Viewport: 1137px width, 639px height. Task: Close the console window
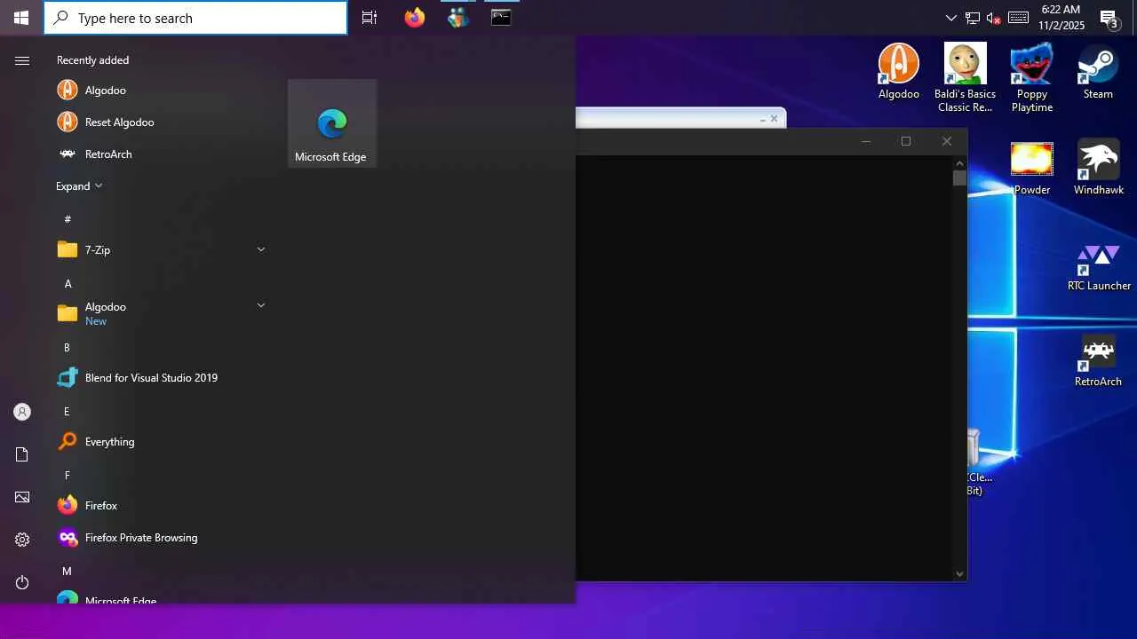947,141
